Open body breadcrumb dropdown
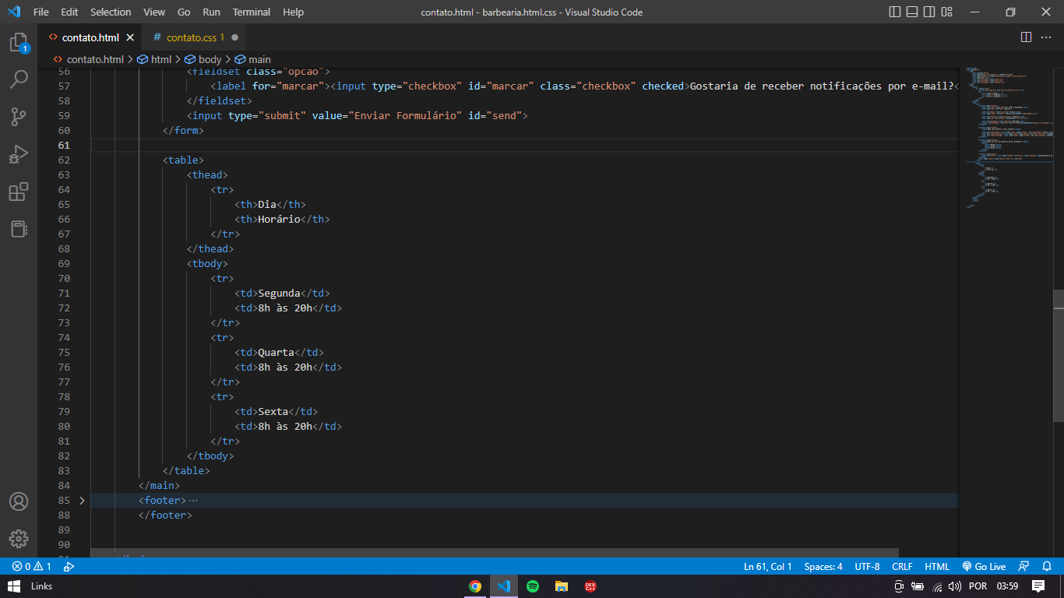This screenshot has width=1064, height=598. 203,59
